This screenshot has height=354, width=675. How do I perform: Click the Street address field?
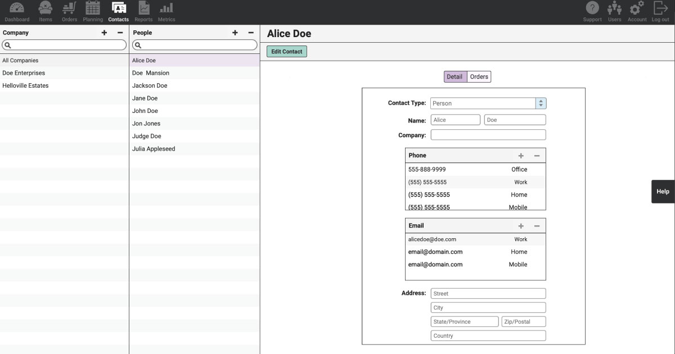pos(488,293)
